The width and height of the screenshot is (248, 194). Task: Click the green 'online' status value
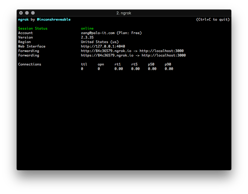pos(87,28)
